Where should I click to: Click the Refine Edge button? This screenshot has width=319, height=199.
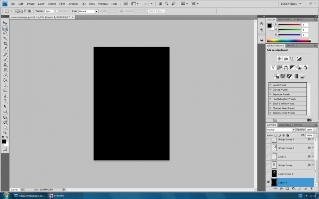[x=156, y=11]
